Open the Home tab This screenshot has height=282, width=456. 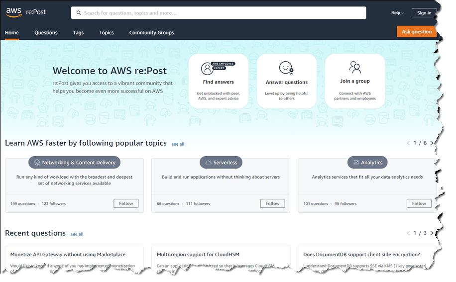[x=11, y=32]
